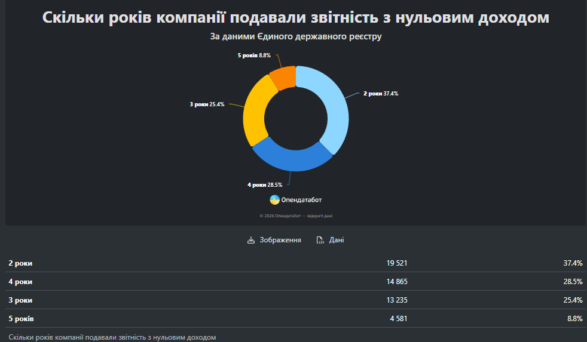Click subtitle За даними Єдиного державного реєстру

coord(296,36)
